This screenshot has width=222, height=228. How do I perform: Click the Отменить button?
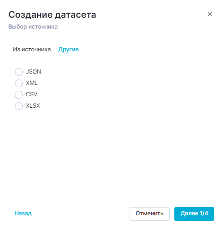pyautogui.click(x=149, y=213)
